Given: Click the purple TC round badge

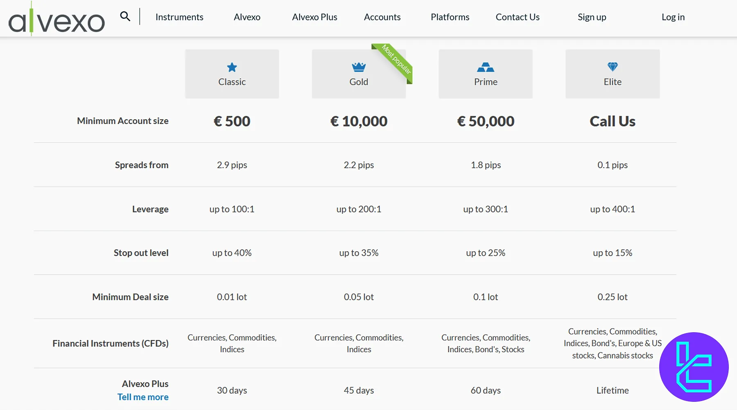Looking at the screenshot, I should point(694,367).
